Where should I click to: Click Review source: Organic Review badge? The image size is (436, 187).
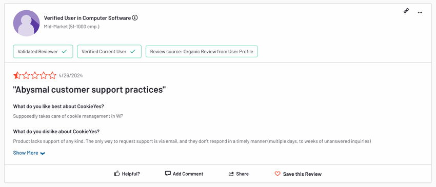tap(202, 51)
